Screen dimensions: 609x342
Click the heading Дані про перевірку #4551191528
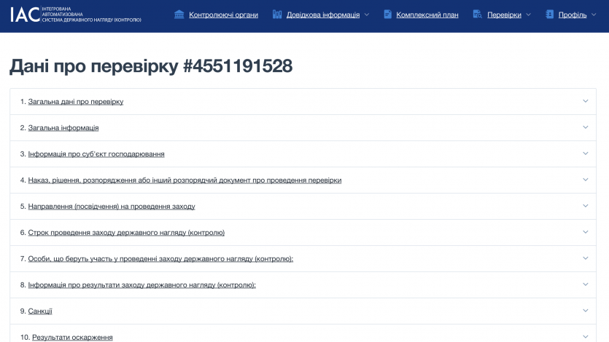pyautogui.click(x=151, y=65)
